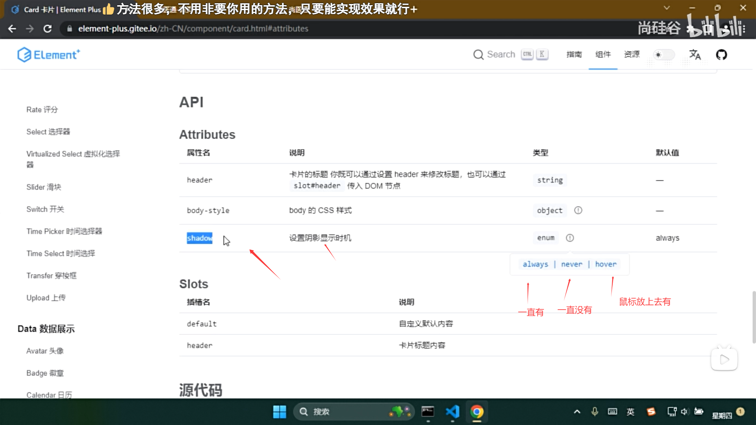Image resolution: width=756 pixels, height=425 pixels.
Task: Open the language switcher icon
Action: [x=695, y=55]
